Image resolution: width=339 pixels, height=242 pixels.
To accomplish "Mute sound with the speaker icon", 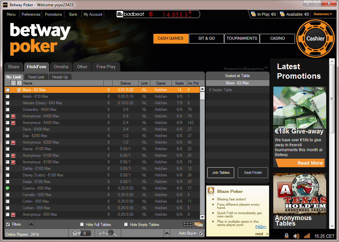I will click(296, 236).
